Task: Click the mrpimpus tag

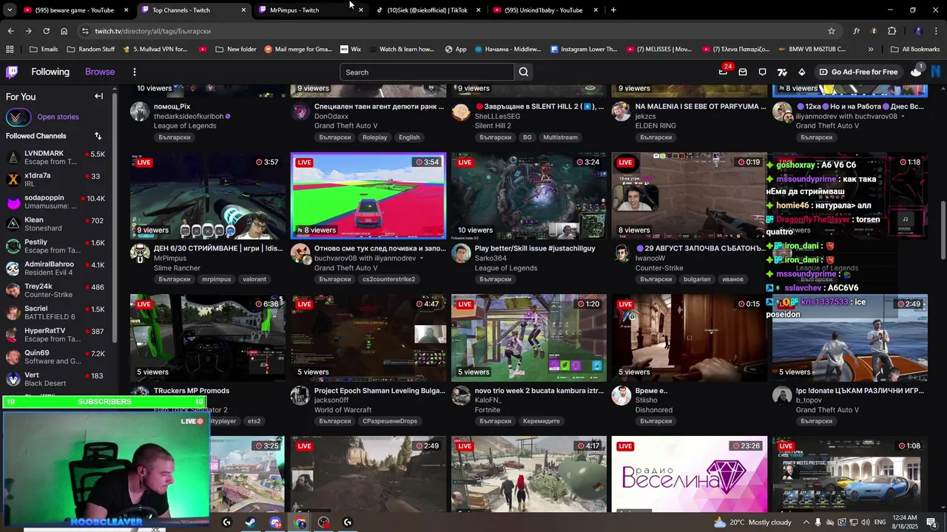Action: click(217, 279)
